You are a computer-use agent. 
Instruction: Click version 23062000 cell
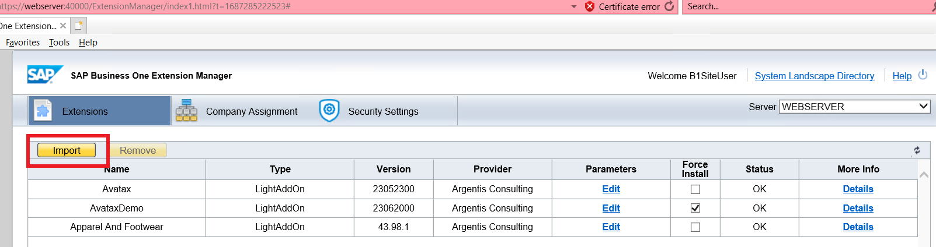click(394, 208)
